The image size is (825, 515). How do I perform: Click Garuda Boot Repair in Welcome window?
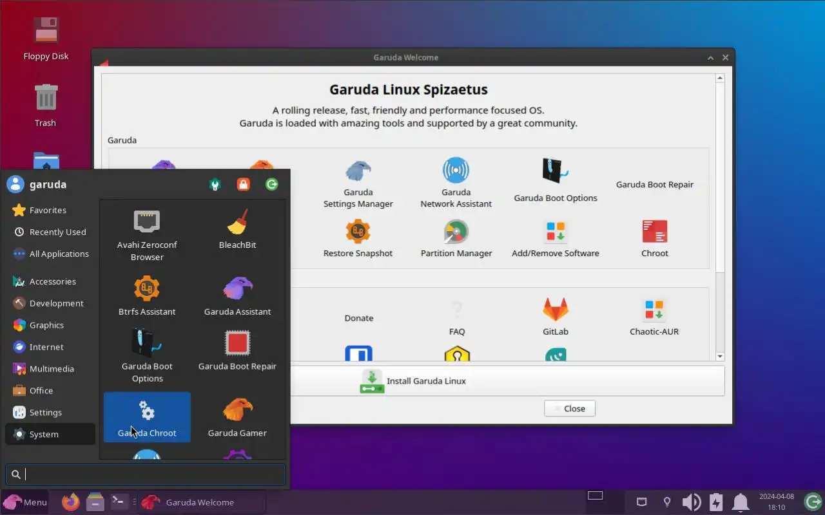(x=654, y=185)
